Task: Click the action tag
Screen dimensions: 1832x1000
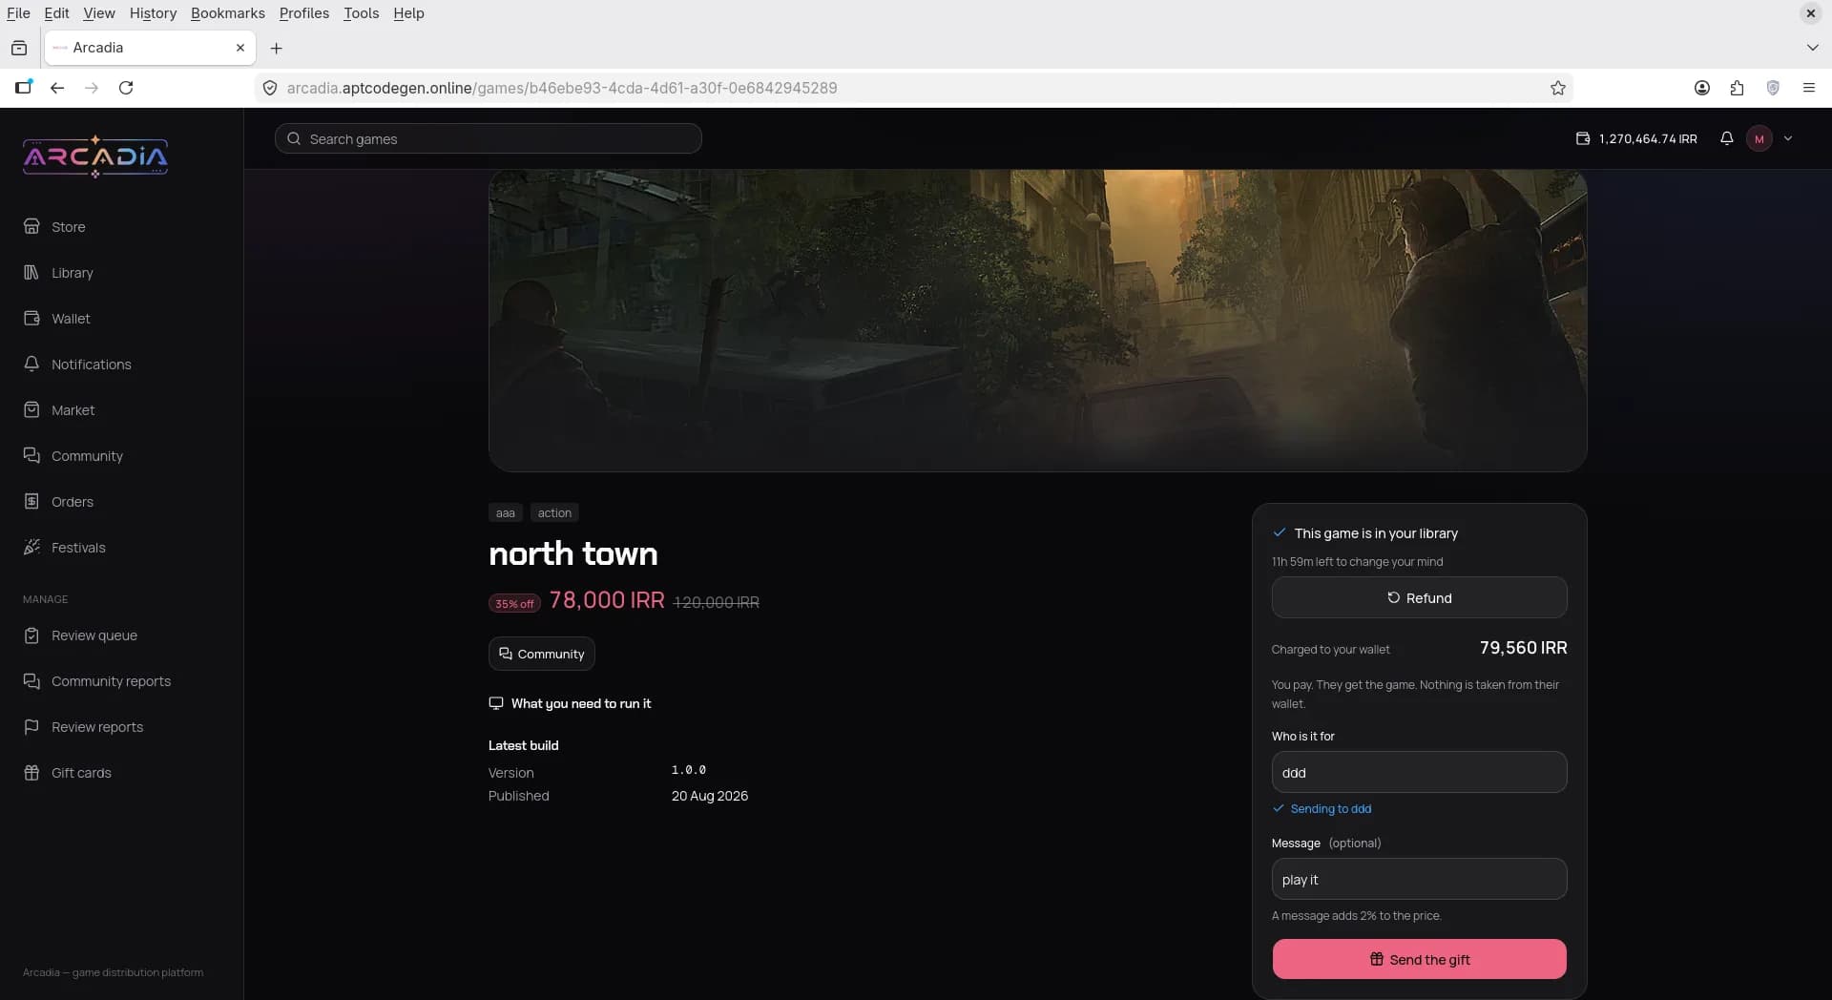Action: (554, 513)
